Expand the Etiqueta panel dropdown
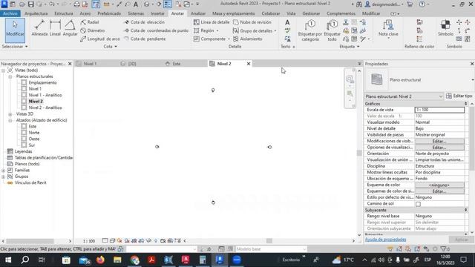475x267 pixels. click(358, 47)
